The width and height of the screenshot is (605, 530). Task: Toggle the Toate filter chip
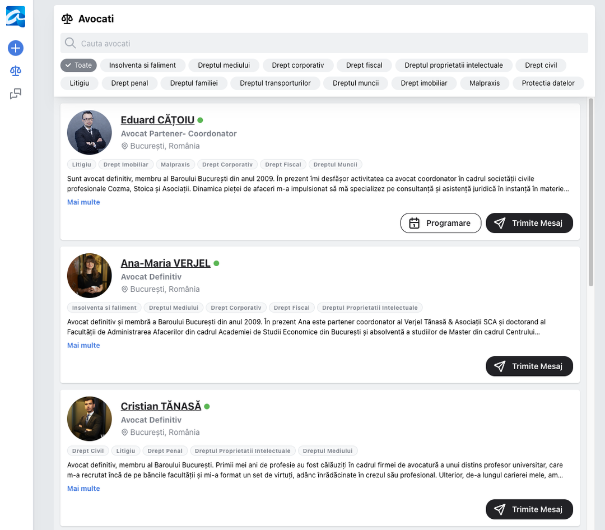(78, 65)
